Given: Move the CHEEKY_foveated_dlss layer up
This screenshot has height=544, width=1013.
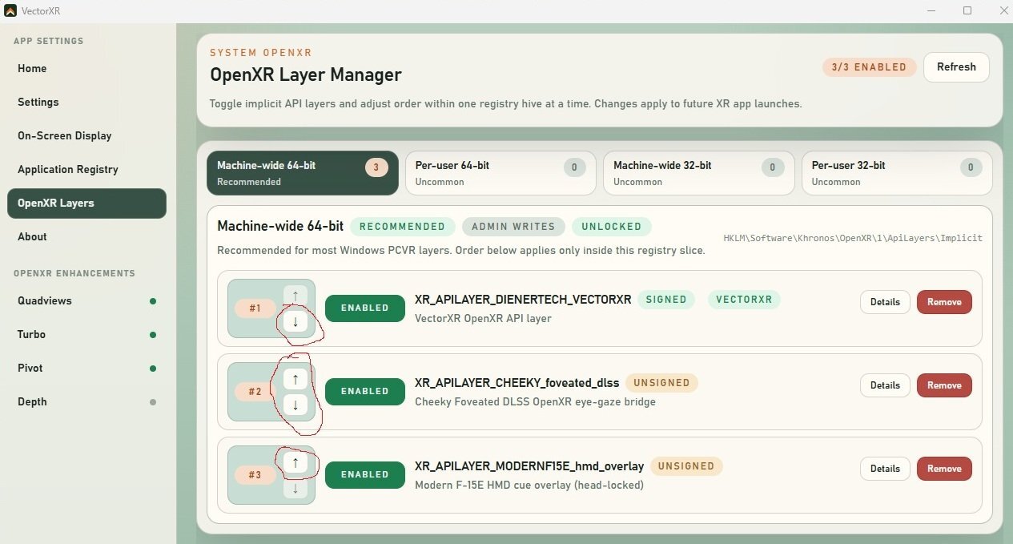Looking at the screenshot, I should pos(295,379).
